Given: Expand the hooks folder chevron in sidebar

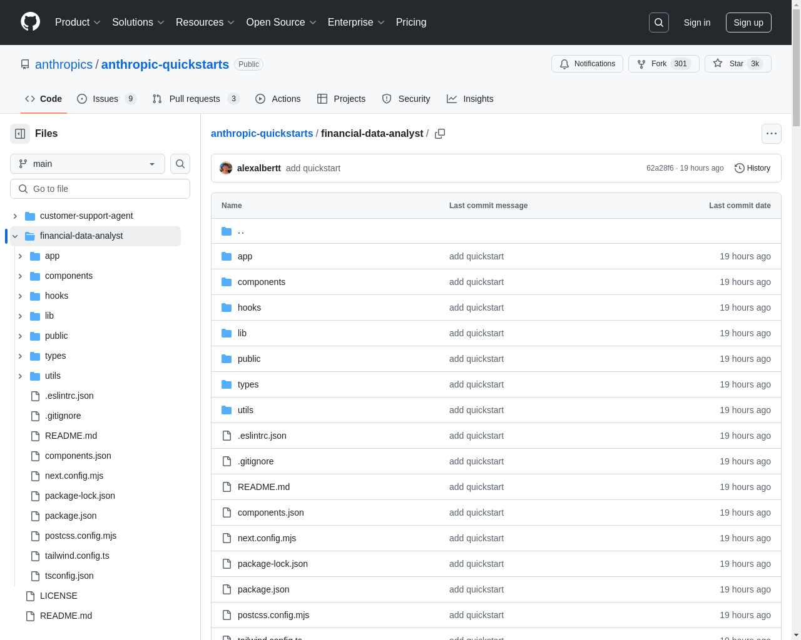Looking at the screenshot, I should (x=20, y=296).
